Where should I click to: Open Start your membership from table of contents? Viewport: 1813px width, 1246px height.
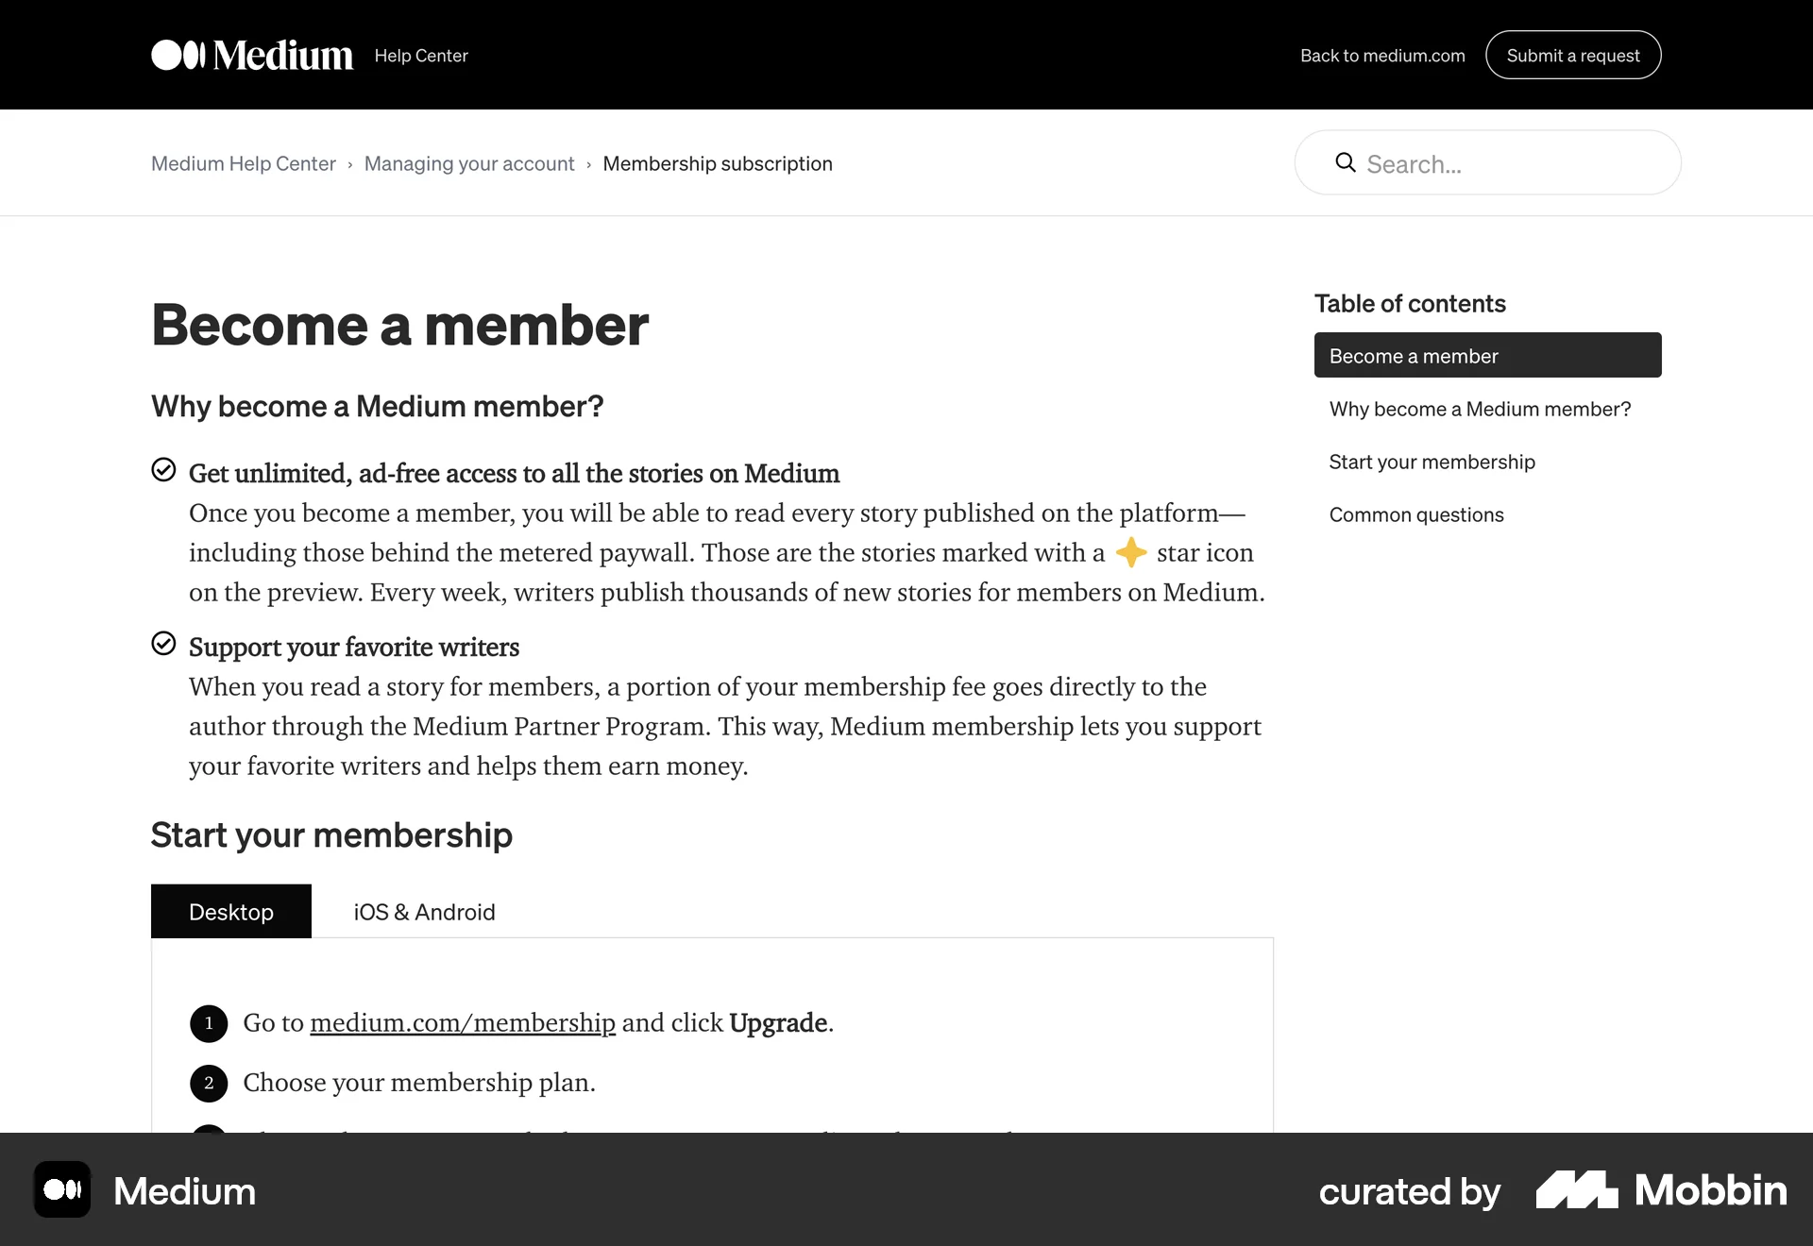point(1432,462)
